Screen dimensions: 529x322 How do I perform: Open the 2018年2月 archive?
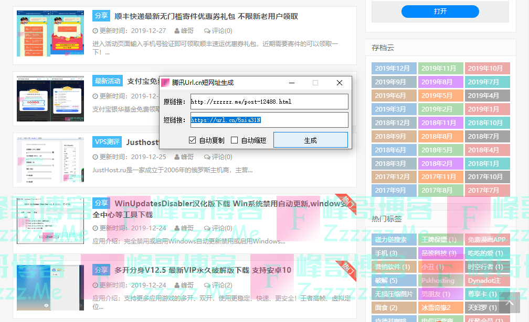pyautogui.click(x=441, y=163)
